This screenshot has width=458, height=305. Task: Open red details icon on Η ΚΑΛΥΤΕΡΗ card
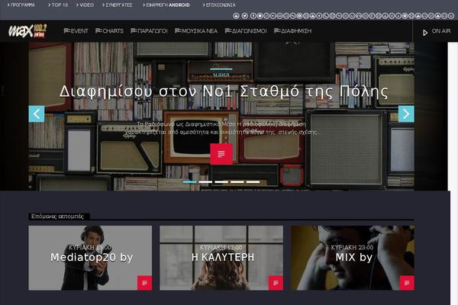coord(276,283)
